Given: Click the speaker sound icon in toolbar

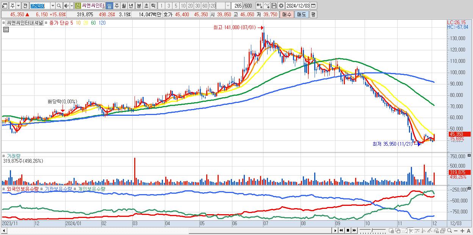Looking at the screenshot, I should tap(66, 6).
